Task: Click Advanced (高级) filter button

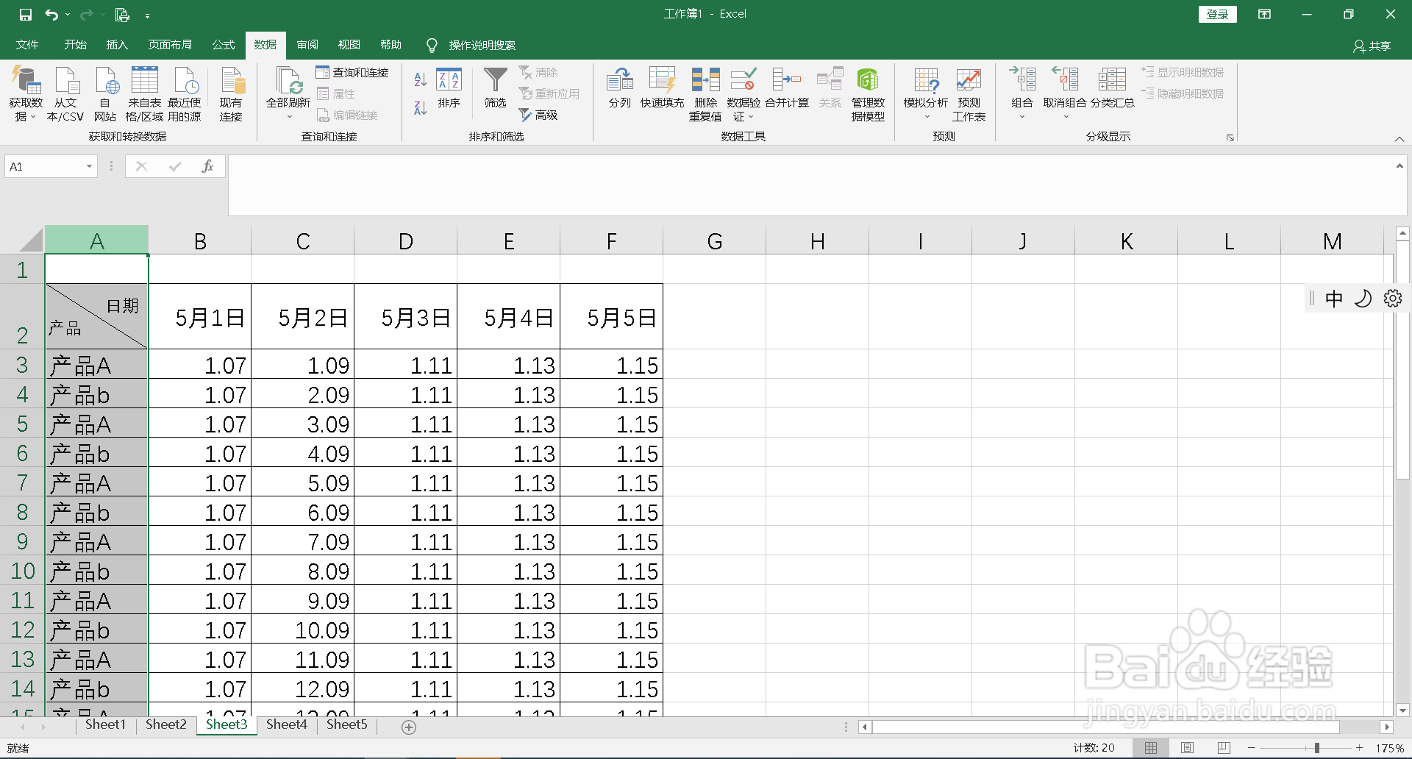Action: pyautogui.click(x=538, y=115)
